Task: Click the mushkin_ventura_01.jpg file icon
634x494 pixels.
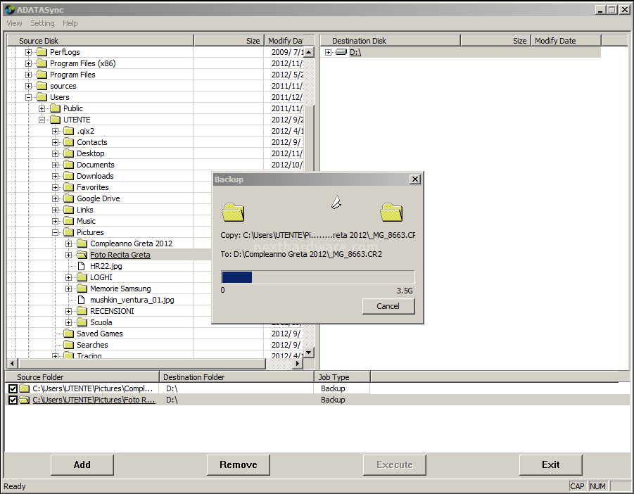Action: [81, 300]
